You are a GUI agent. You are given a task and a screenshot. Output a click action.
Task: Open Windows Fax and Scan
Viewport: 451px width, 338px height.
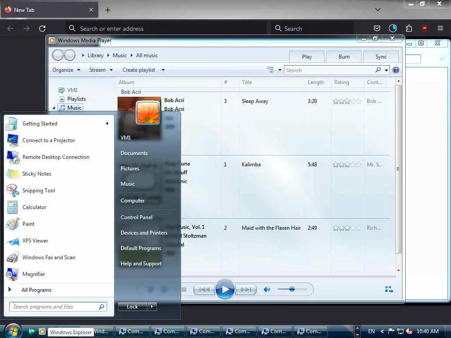pos(59,257)
